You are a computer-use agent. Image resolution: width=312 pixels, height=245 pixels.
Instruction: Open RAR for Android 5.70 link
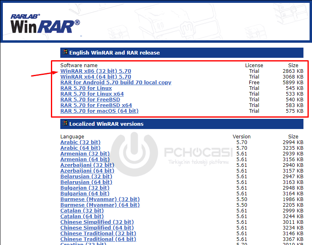(x=116, y=83)
